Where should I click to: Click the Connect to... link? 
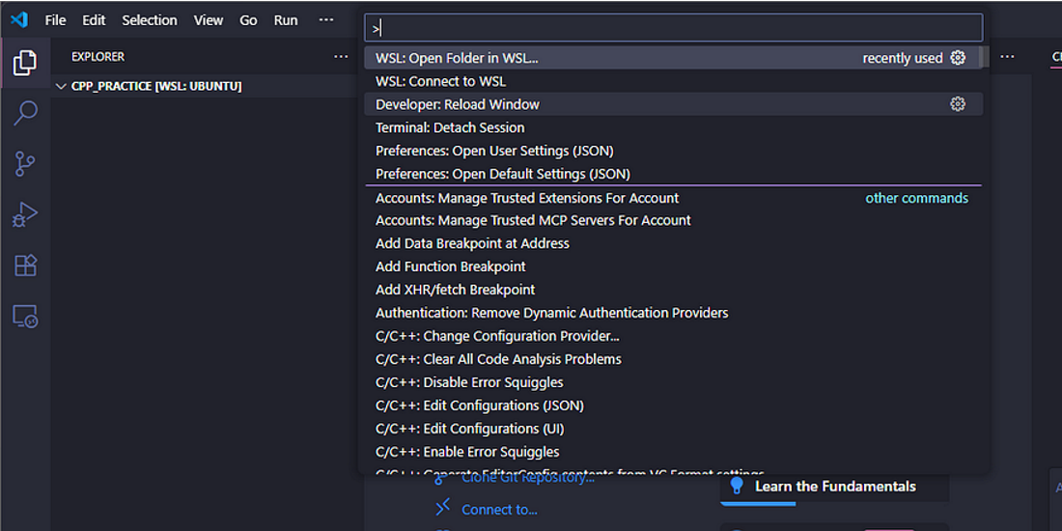pos(499,510)
